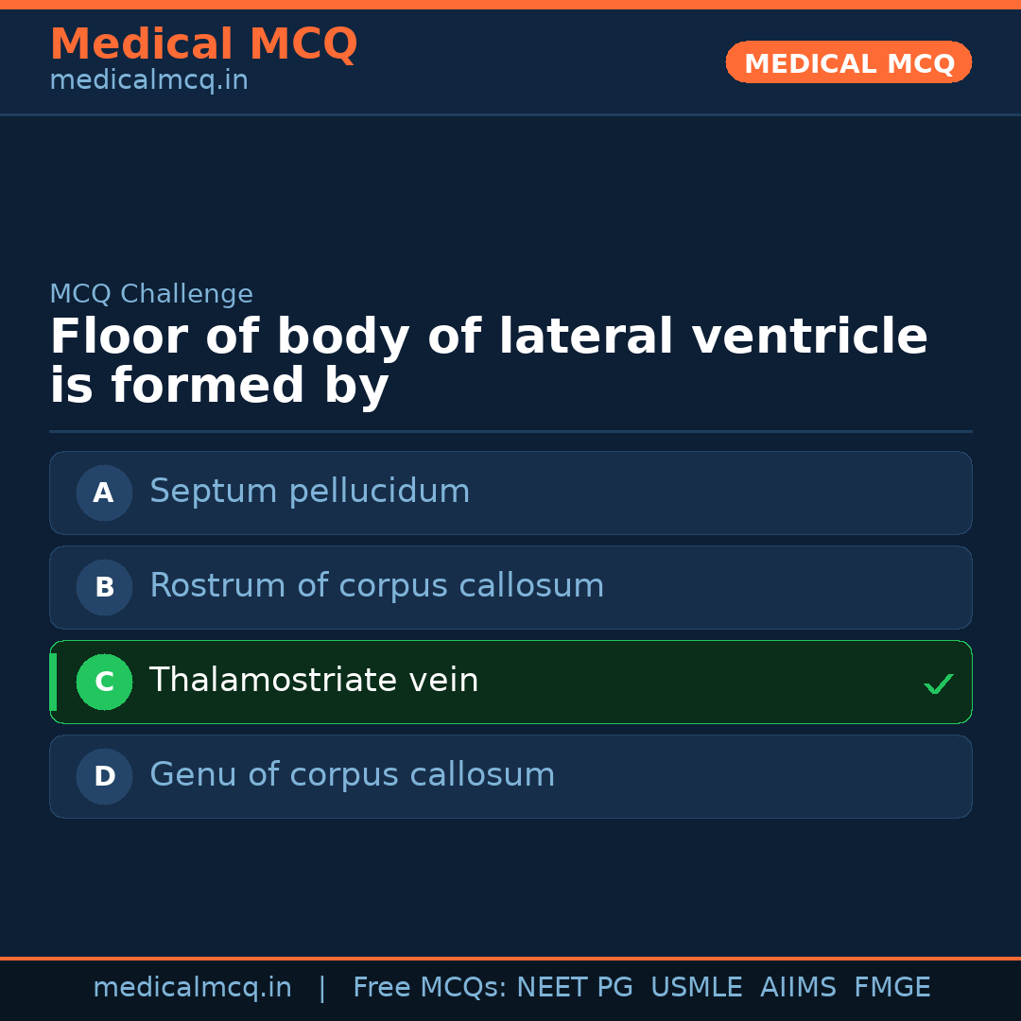Viewport: 1021px width, 1021px height.
Task: Click the MCQ Challenge heading
Action: [x=151, y=294]
